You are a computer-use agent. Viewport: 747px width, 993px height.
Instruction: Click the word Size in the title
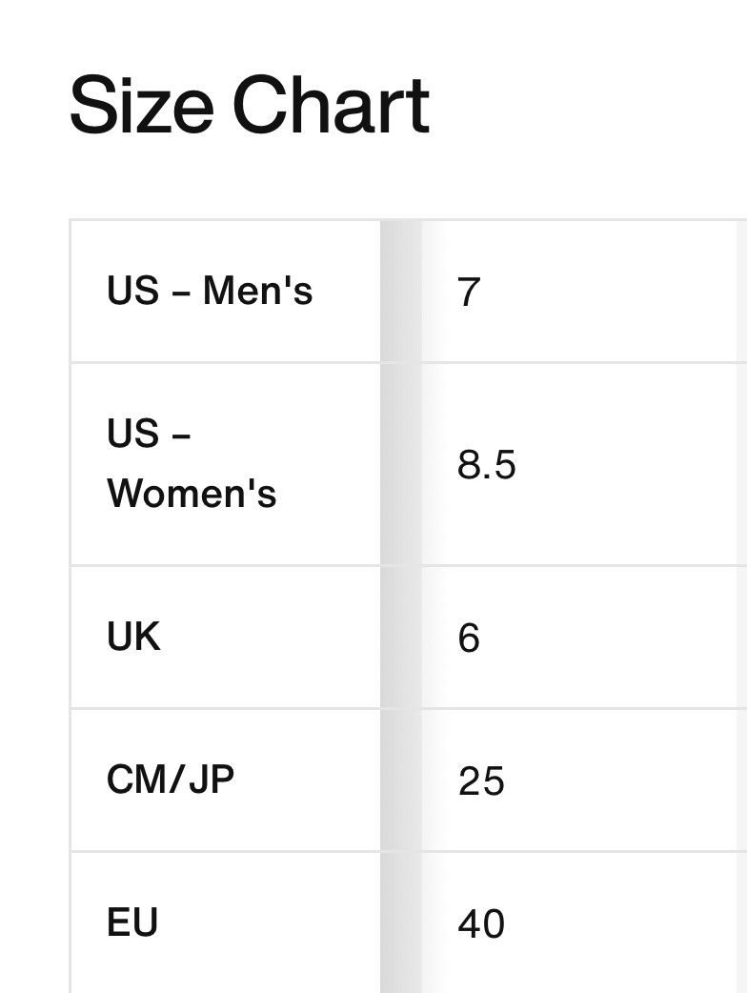coord(141,105)
